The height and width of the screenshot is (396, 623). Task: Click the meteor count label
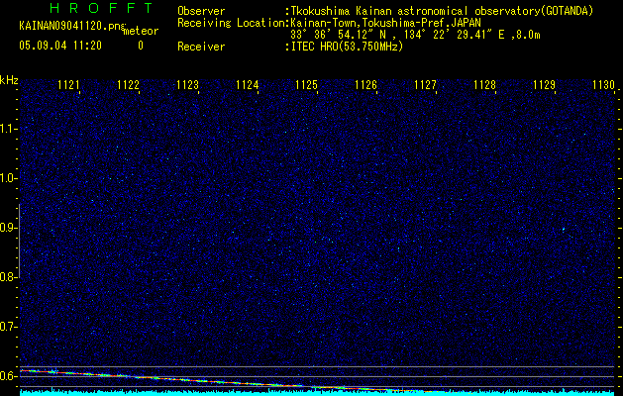[141, 31]
